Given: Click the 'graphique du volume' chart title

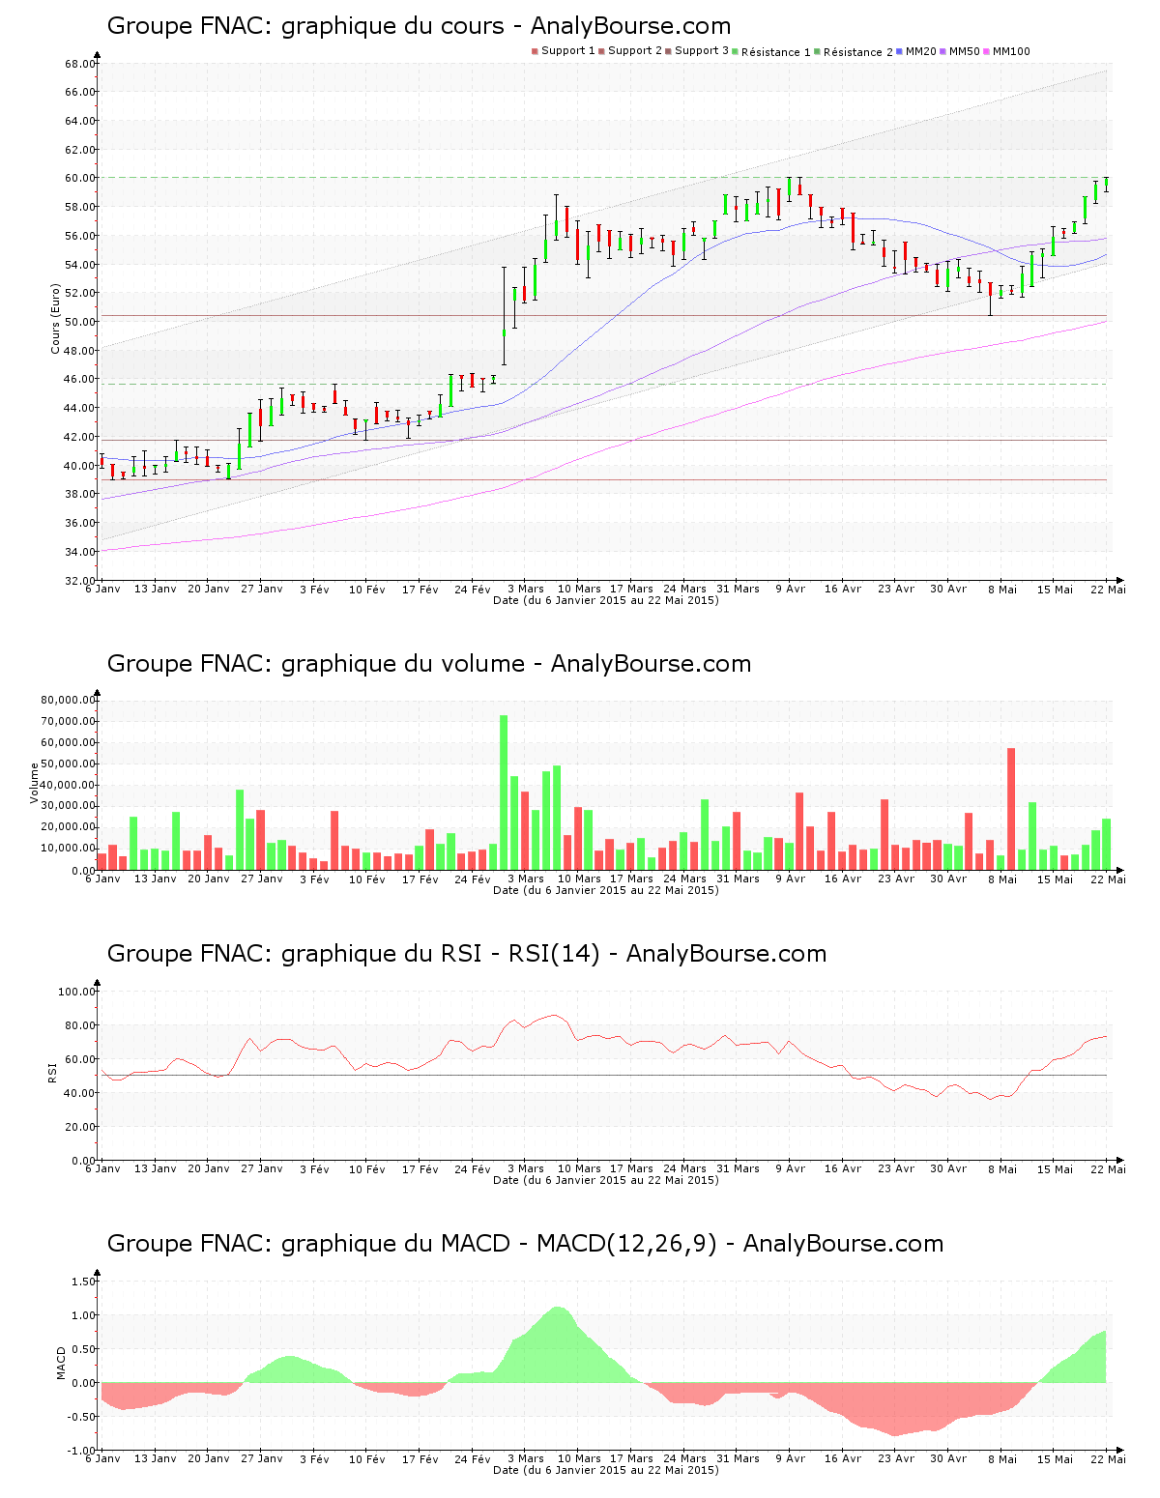Looking at the screenshot, I should (429, 664).
